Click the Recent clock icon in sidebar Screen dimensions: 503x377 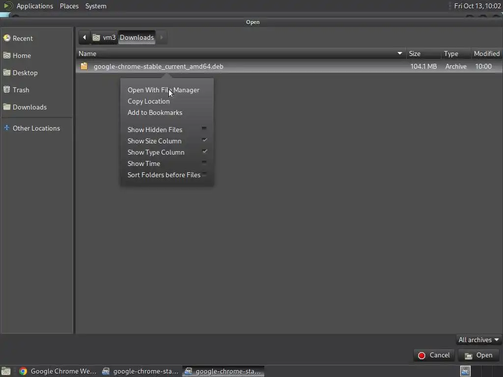pos(7,38)
